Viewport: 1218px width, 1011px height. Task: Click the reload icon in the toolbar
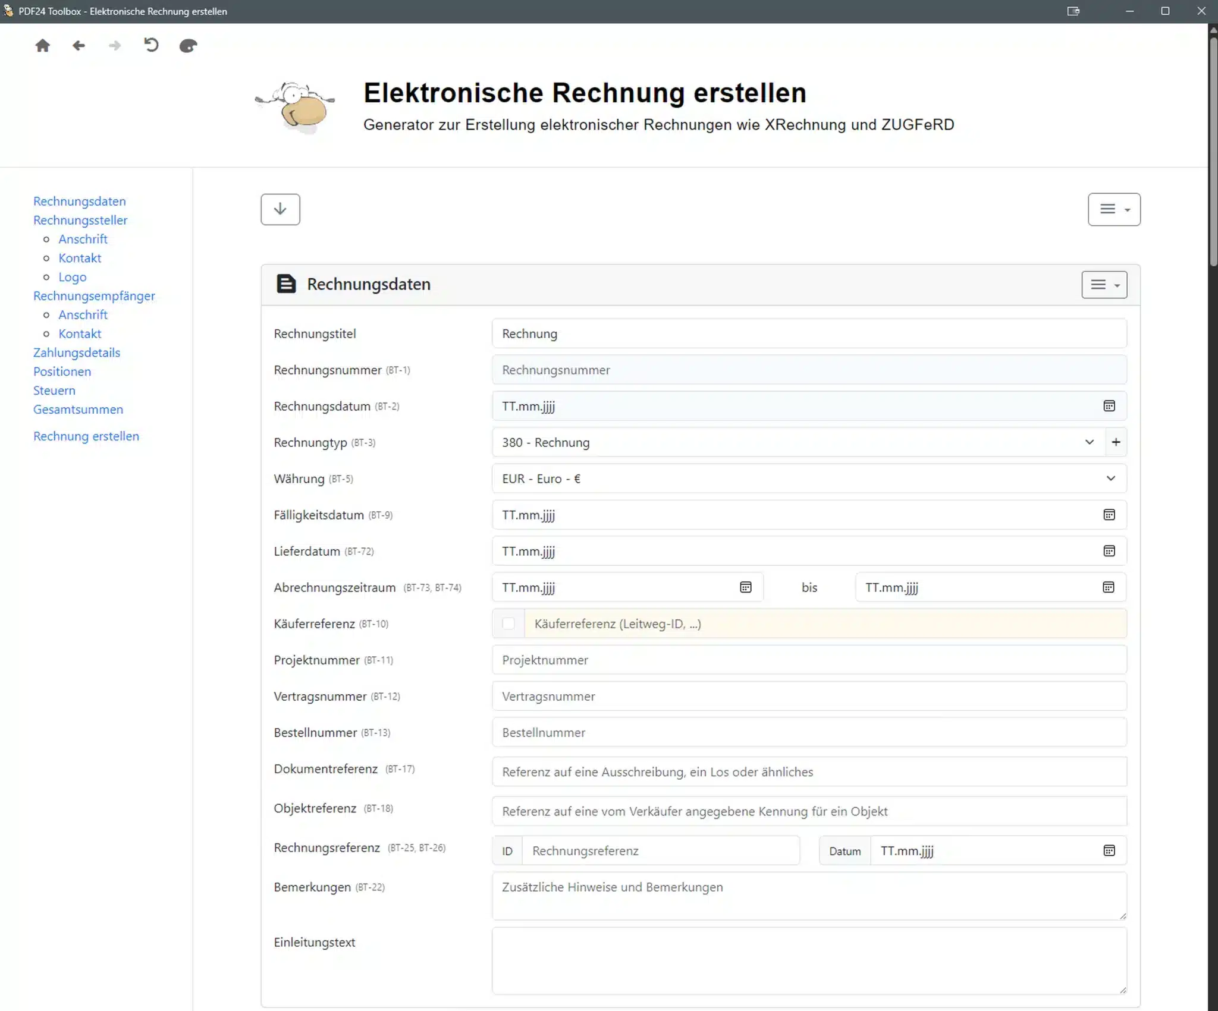(x=151, y=45)
